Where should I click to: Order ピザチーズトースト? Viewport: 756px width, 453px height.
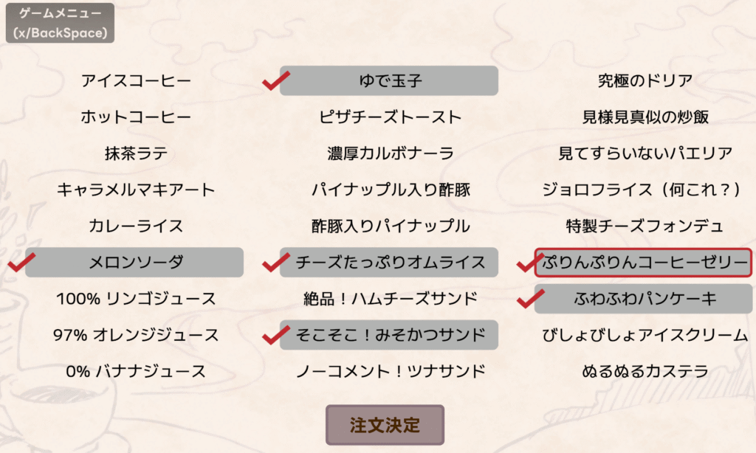pyautogui.click(x=388, y=117)
